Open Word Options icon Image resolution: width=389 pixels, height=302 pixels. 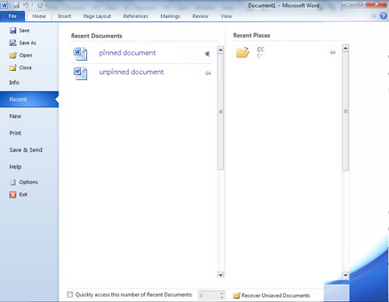[12, 182]
